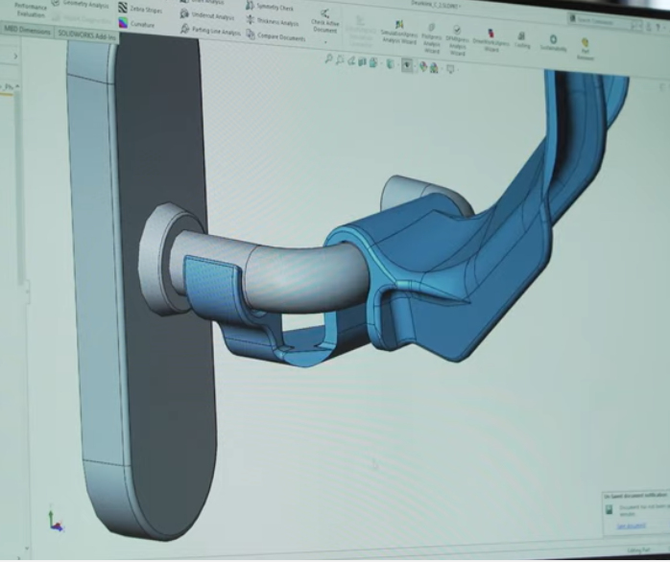This screenshot has height=562, width=670.
Task: Open Apply Scene icon
Action: (x=434, y=67)
